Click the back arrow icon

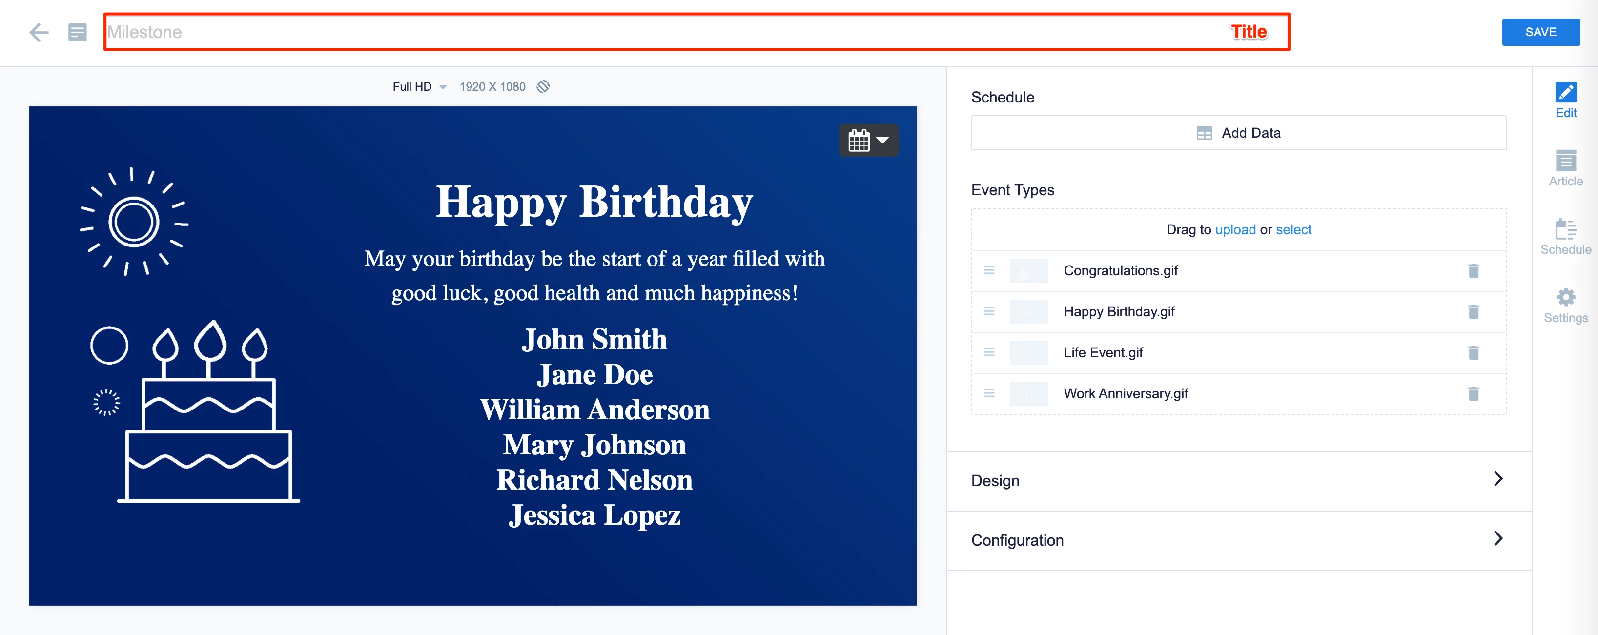(39, 32)
